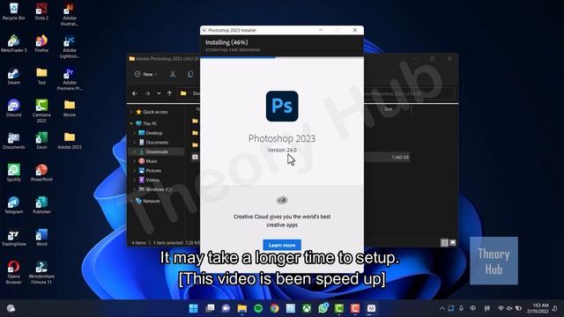Switch File Explorer to details view
Image resolution: width=564 pixels, height=317 pixels.
pos(444,243)
